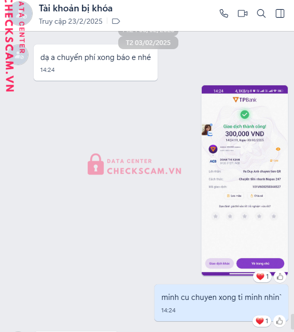Click the heart reaction on the receipt image
This screenshot has width=294, height=332.
(262, 277)
